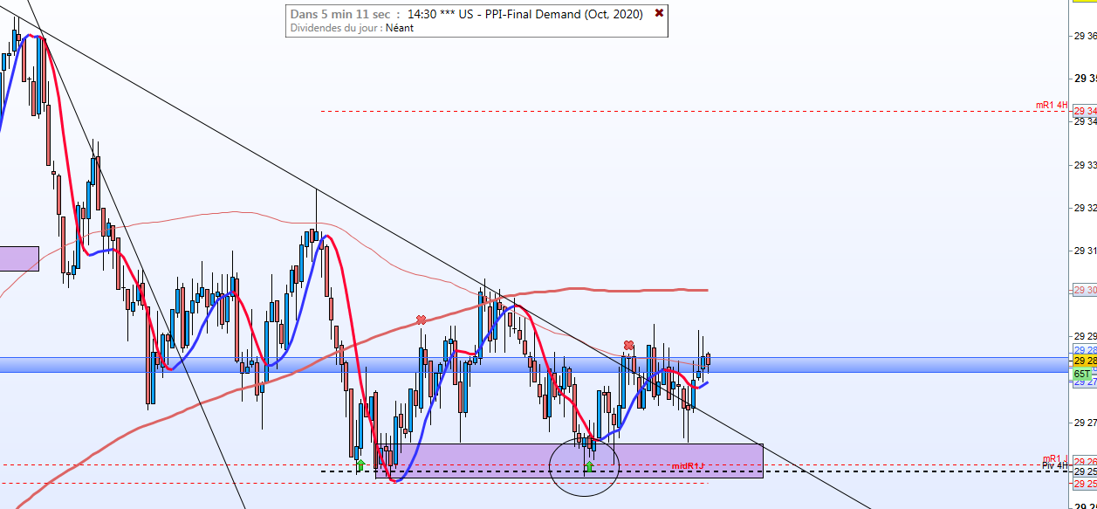
Task: Click the red X sell marker near latest candles
Action: [x=628, y=346]
